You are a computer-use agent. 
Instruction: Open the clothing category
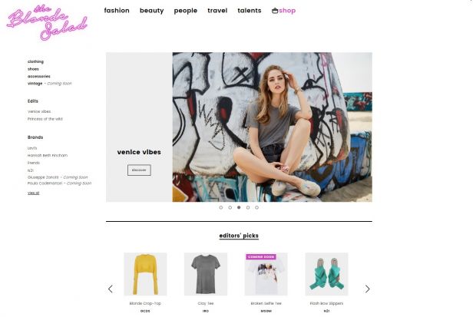35,61
